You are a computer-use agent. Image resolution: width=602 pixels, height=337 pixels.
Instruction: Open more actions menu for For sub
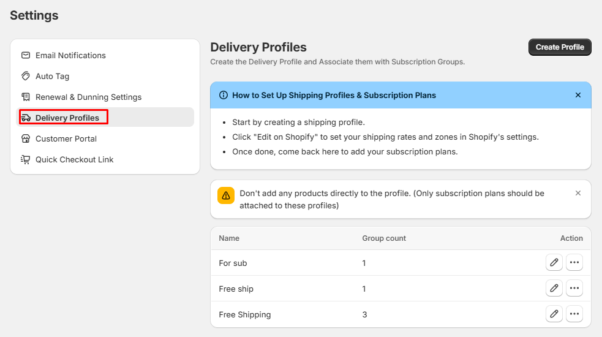tap(574, 263)
